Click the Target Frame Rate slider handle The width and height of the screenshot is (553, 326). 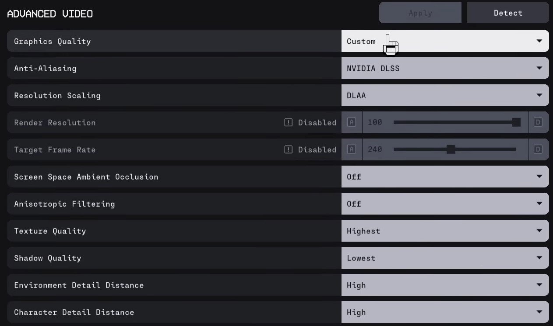click(x=452, y=149)
